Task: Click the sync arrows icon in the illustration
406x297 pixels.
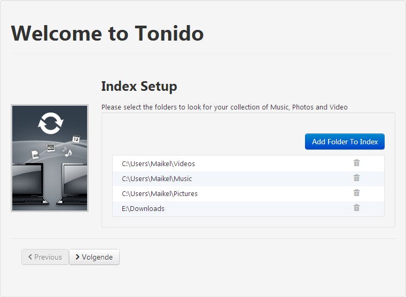Action: pos(50,123)
